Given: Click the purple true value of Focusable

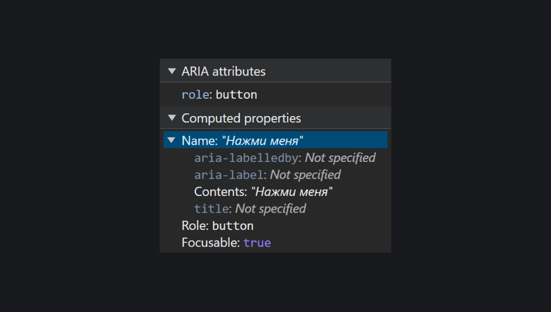Looking at the screenshot, I should tap(257, 242).
